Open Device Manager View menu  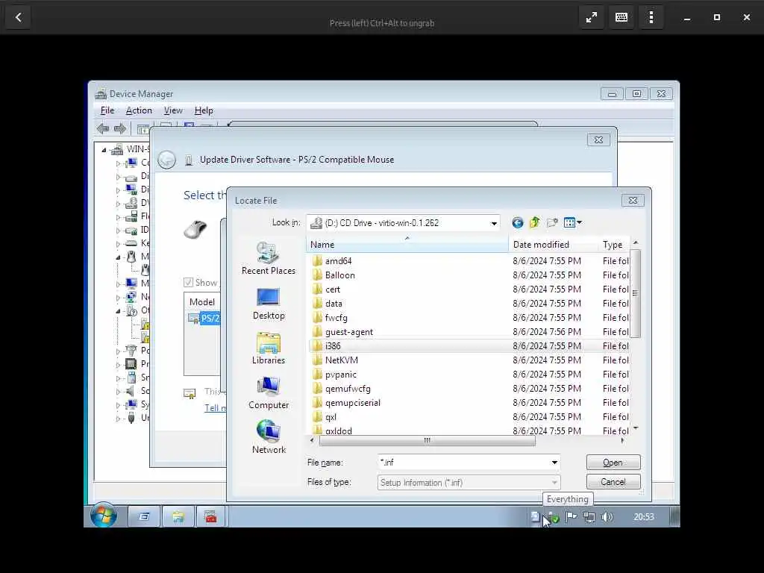point(173,110)
